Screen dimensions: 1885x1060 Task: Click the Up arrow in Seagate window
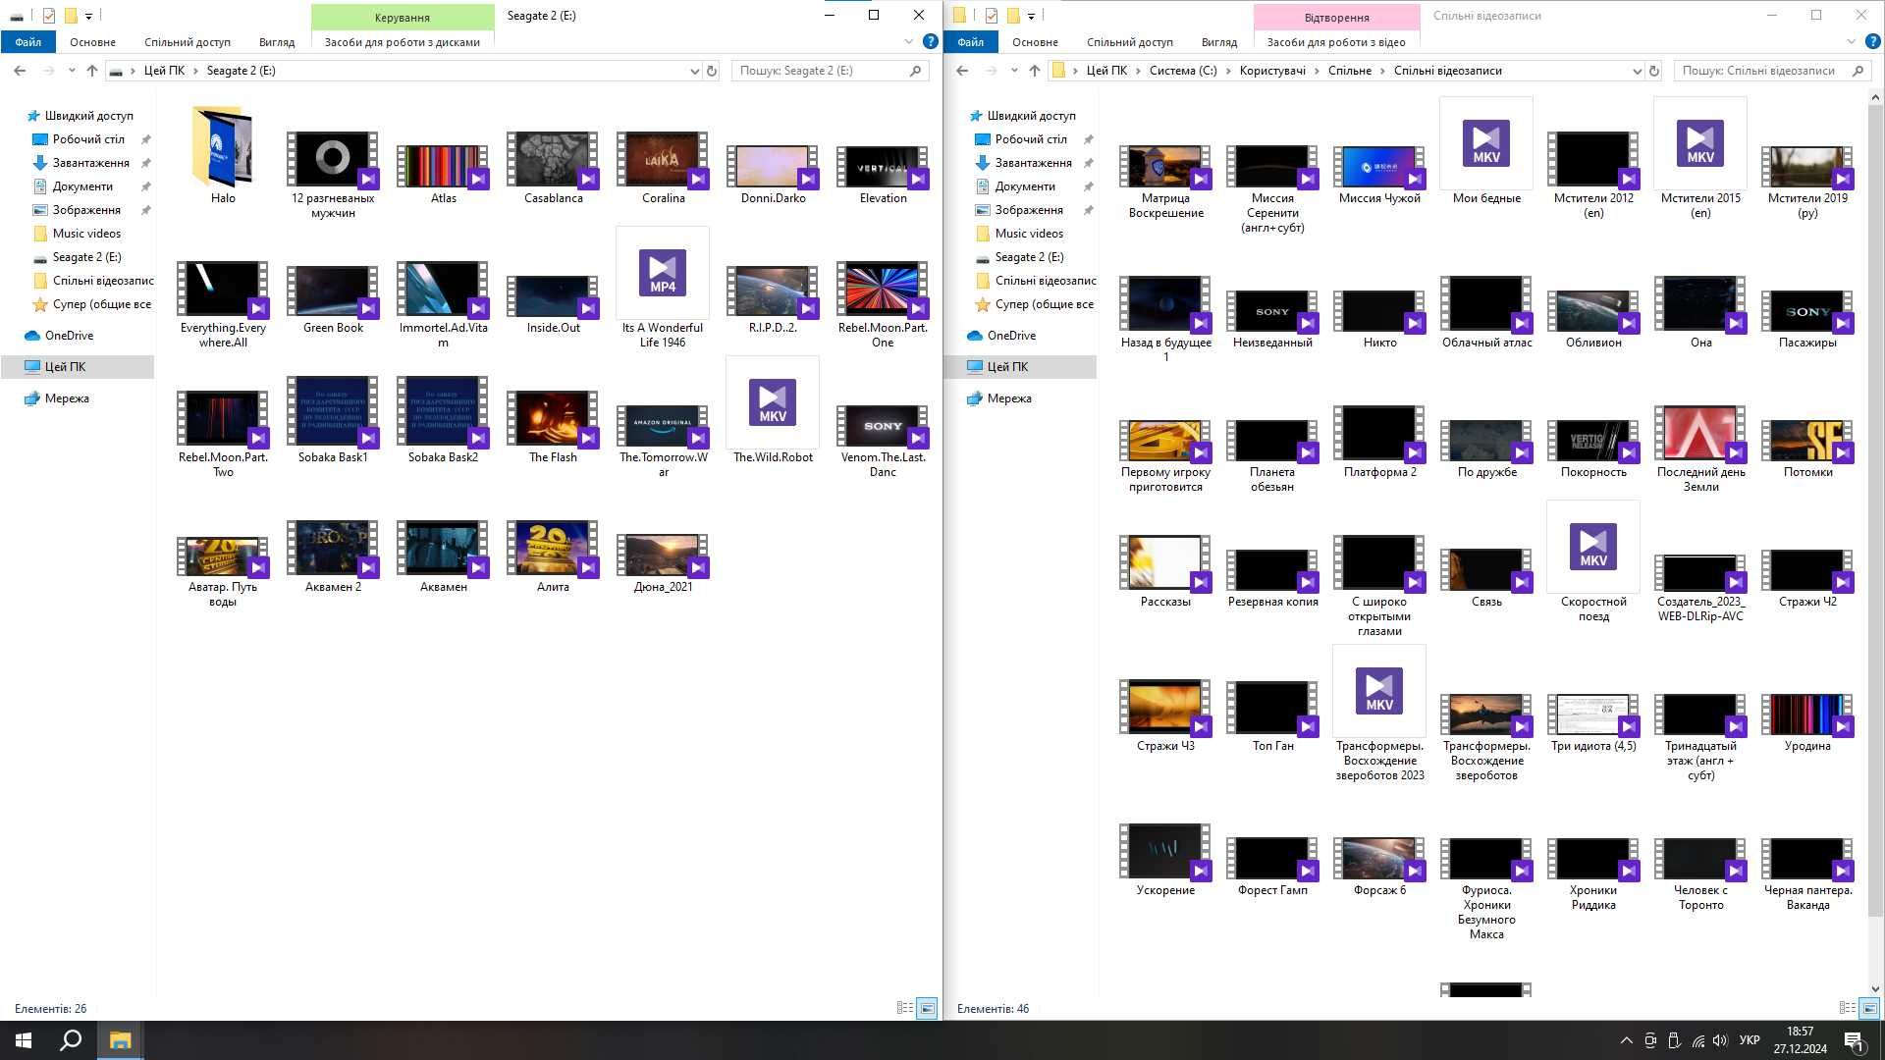click(92, 71)
